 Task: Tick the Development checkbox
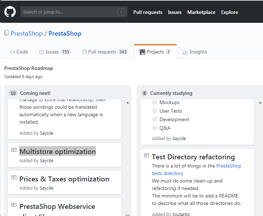pos(155,119)
